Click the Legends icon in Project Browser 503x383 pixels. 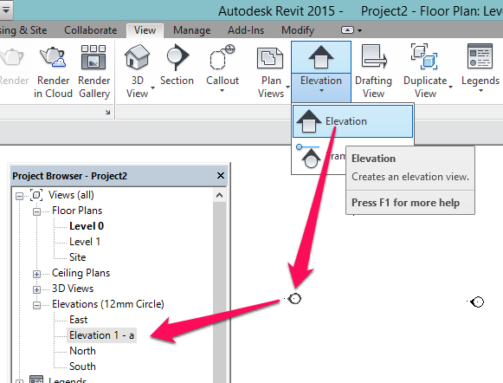click(36, 380)
